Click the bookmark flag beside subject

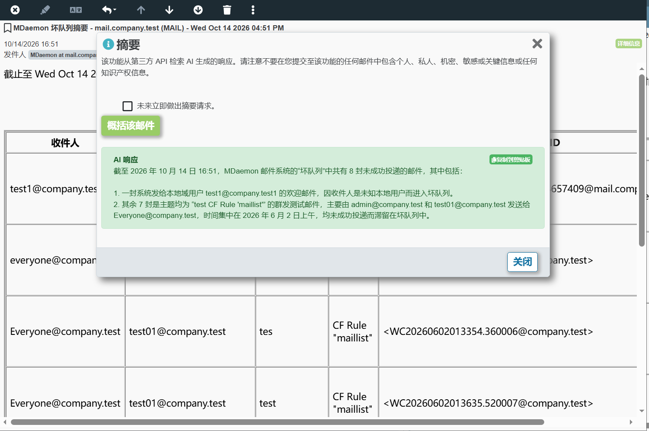(x=7, y=28)
